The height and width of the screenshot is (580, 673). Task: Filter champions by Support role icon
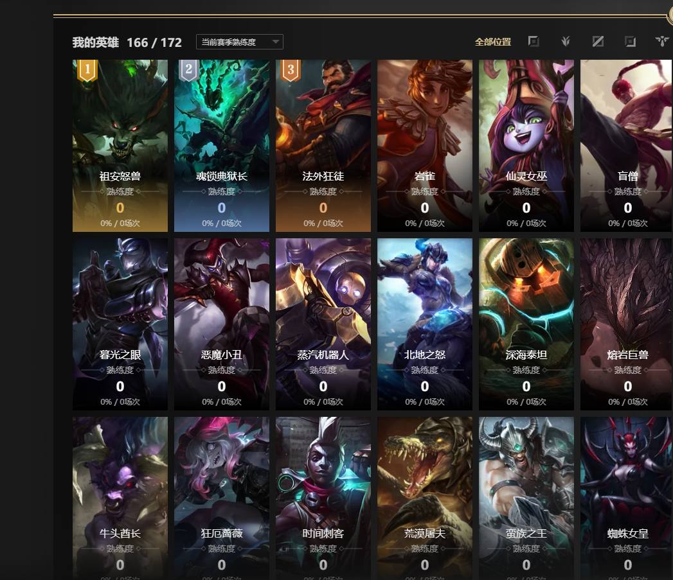click(662, 42)
